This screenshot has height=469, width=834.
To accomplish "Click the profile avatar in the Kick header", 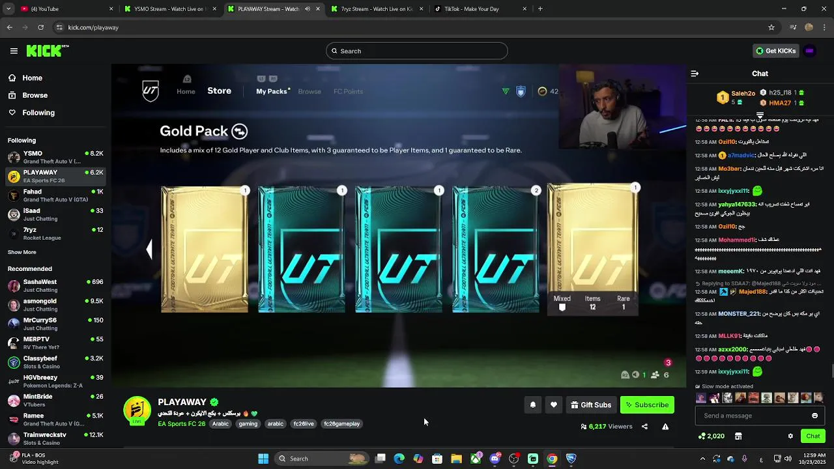I will pyautogui.click(x=810, y=51).
